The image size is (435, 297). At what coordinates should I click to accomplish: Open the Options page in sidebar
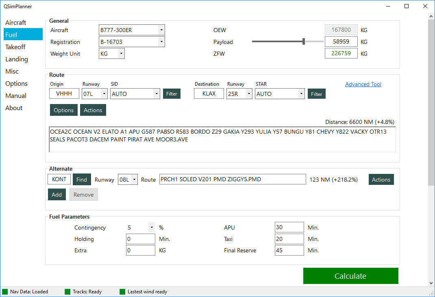click(x=16, y=83)
